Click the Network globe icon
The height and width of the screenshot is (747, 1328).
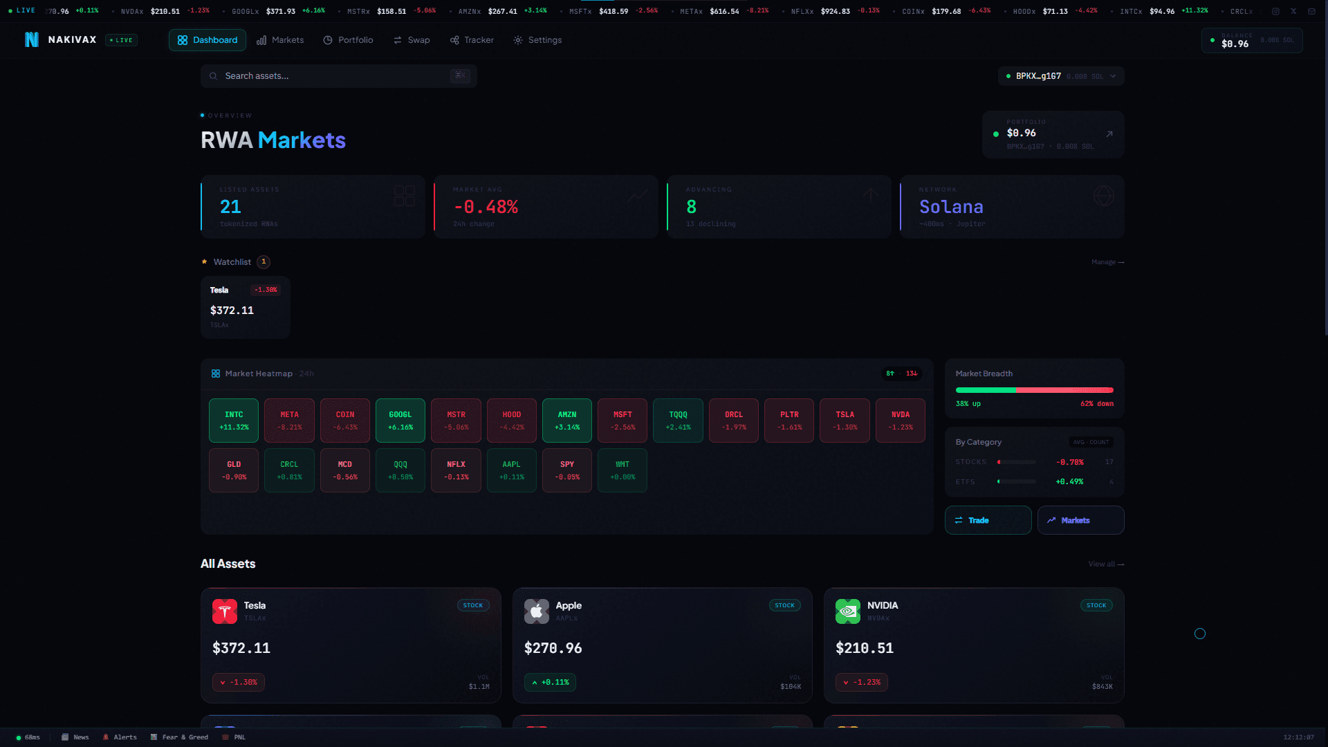1104,196
